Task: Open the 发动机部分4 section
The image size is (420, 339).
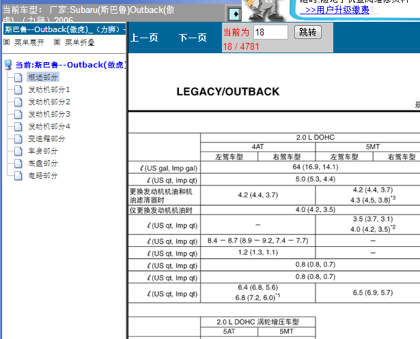Action: point(49,127)
